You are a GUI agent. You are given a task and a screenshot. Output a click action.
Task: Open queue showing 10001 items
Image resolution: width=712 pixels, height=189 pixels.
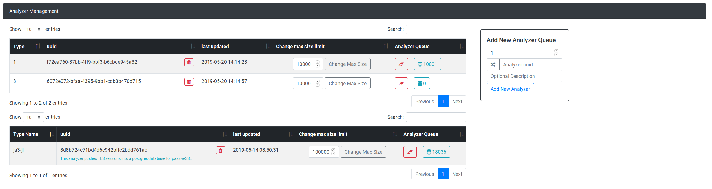click(x=427, y=64)
